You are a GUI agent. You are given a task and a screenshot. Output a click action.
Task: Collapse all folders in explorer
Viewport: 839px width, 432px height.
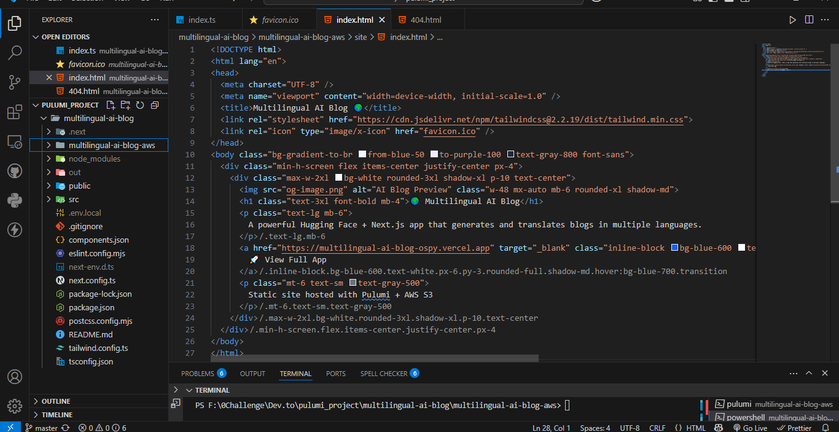[x=155, y=105]
